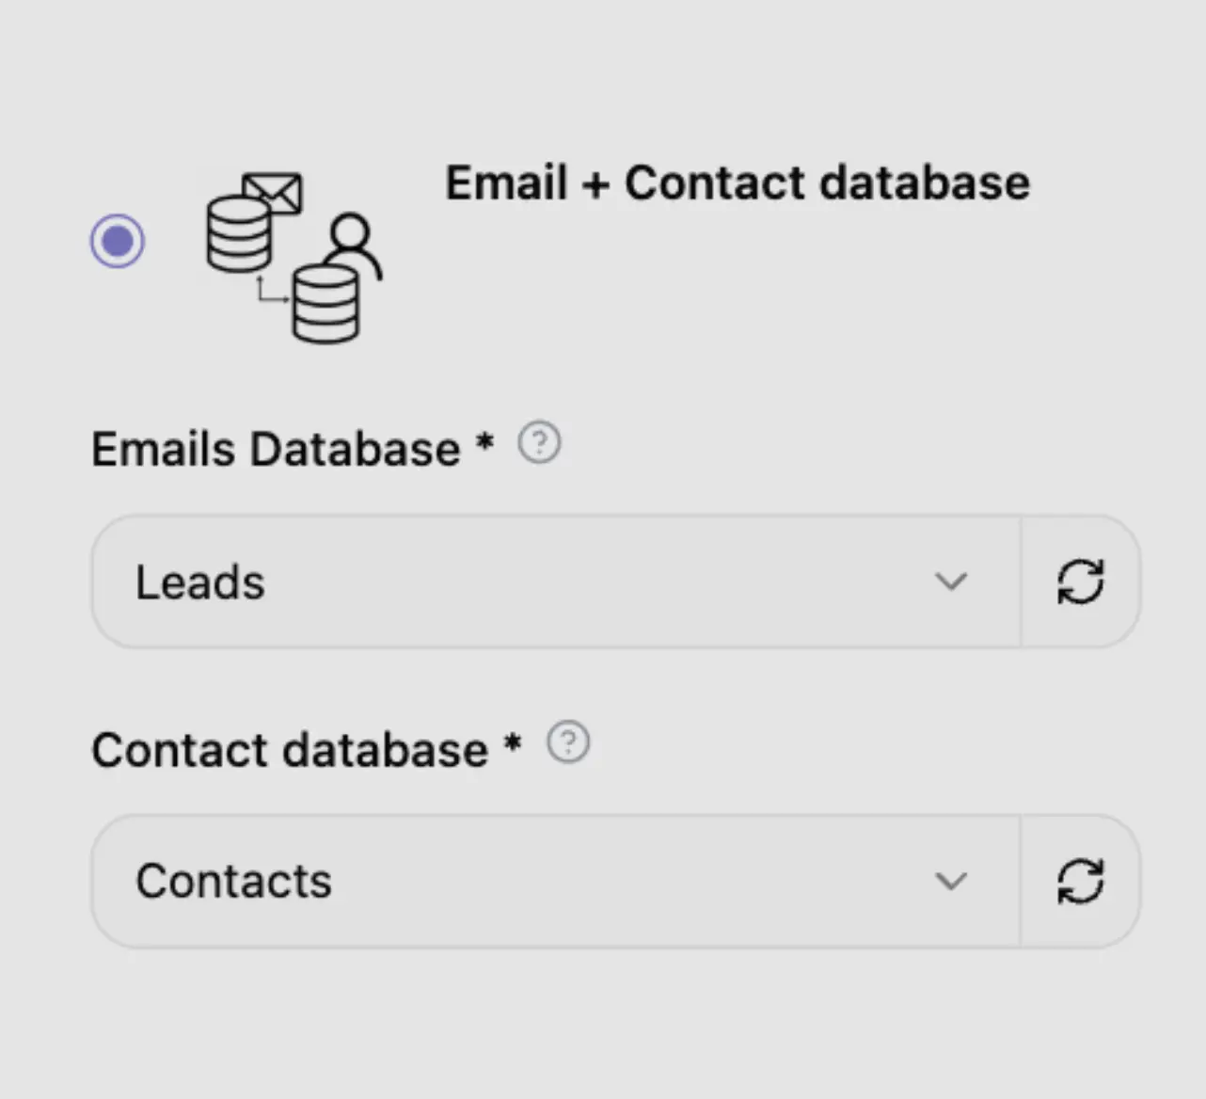Click the selected "Contacts" value text

click(233, 882)
